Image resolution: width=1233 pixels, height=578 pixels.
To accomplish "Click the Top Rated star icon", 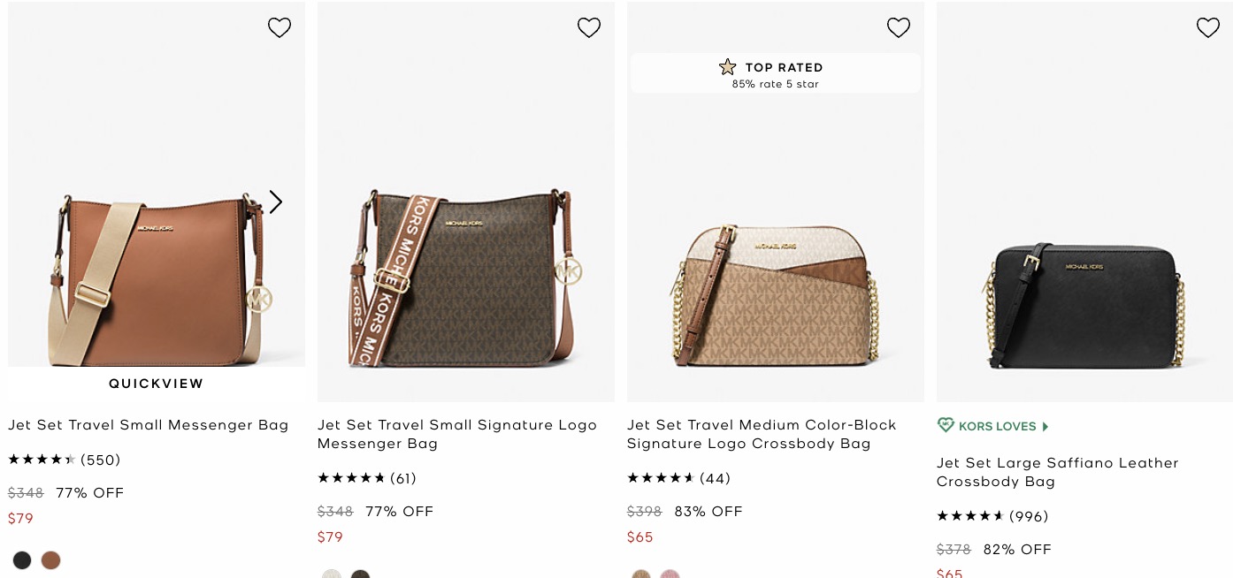I will (727, 67).
